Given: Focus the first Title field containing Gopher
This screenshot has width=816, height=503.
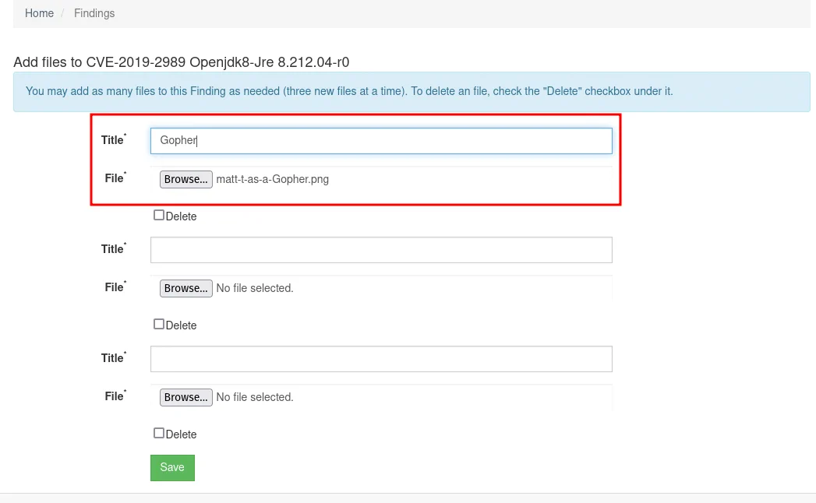Looking at the screenshot, I should point(380,141).
